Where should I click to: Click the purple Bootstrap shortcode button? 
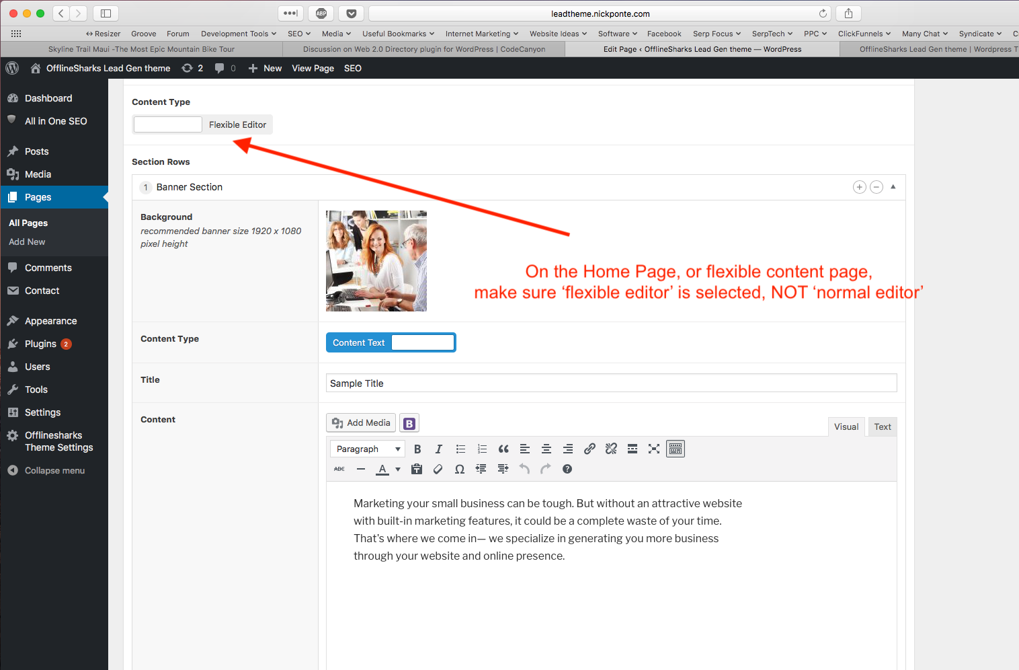[409, 423]
